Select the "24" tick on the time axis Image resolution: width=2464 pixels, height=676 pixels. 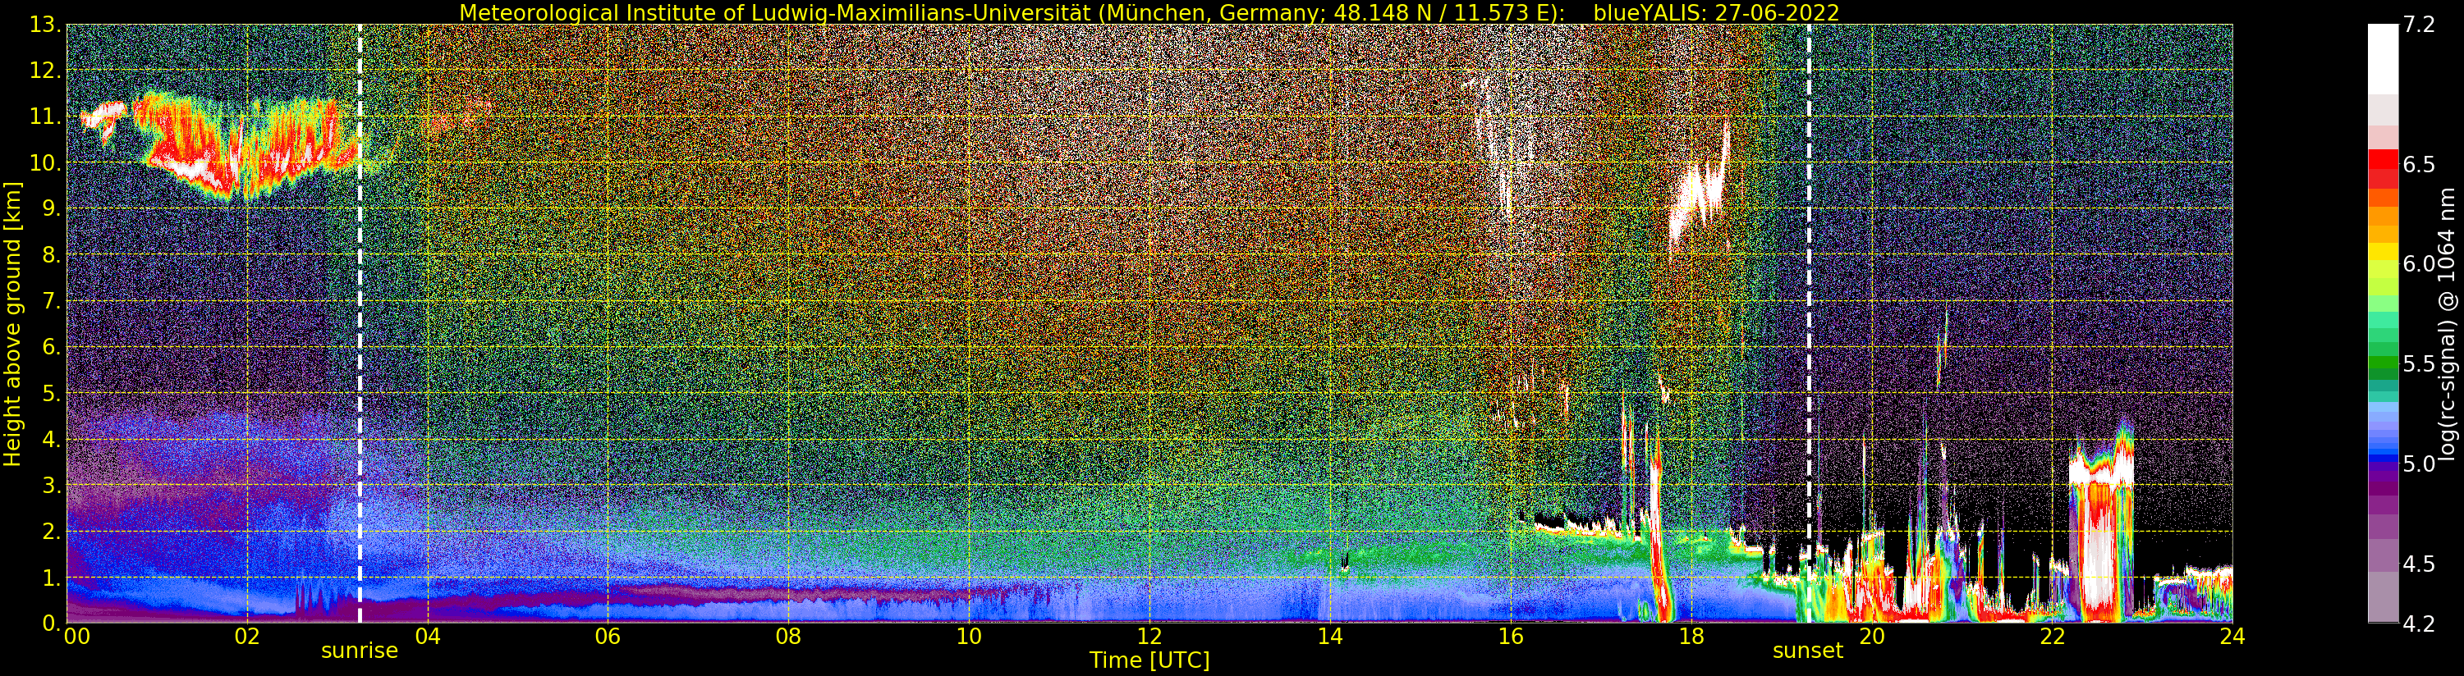point(2232,637)
